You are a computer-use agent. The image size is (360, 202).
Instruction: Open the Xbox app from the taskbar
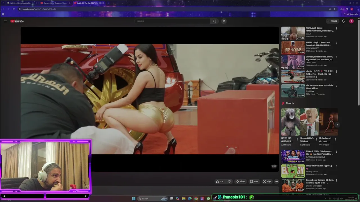pyautogui.click(x=208, y=199)
